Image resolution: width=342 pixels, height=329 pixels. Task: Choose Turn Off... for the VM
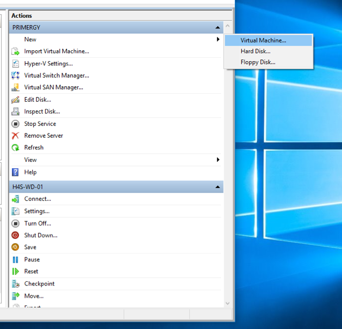[38, 223]
